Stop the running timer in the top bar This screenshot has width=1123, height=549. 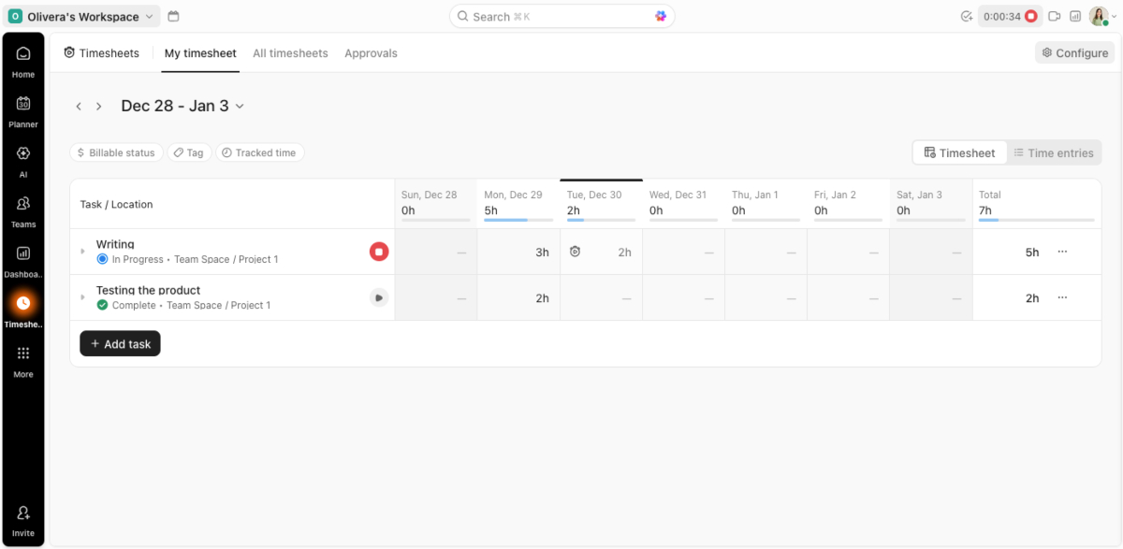1030,16
